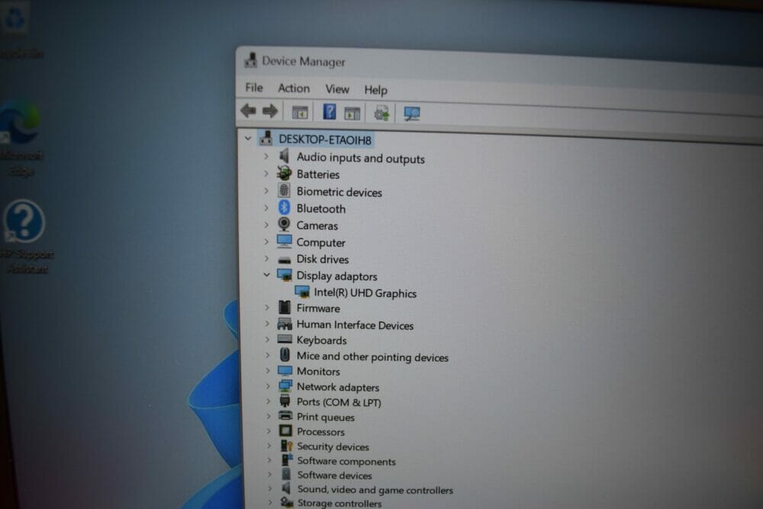This screenshot has height=509, width=763.
Task: Collapse the DESKTOP-ETAOIH8 root node
Action: click(x=248, y=139)
